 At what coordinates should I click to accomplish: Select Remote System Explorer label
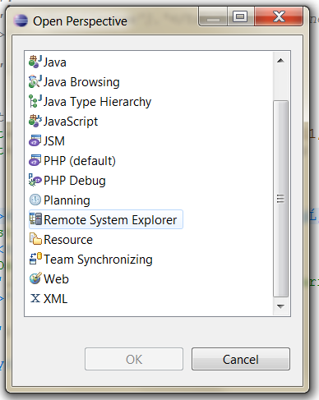coord(110,220)
